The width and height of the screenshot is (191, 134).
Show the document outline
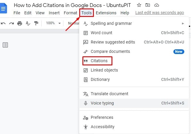tap(5, 45)
